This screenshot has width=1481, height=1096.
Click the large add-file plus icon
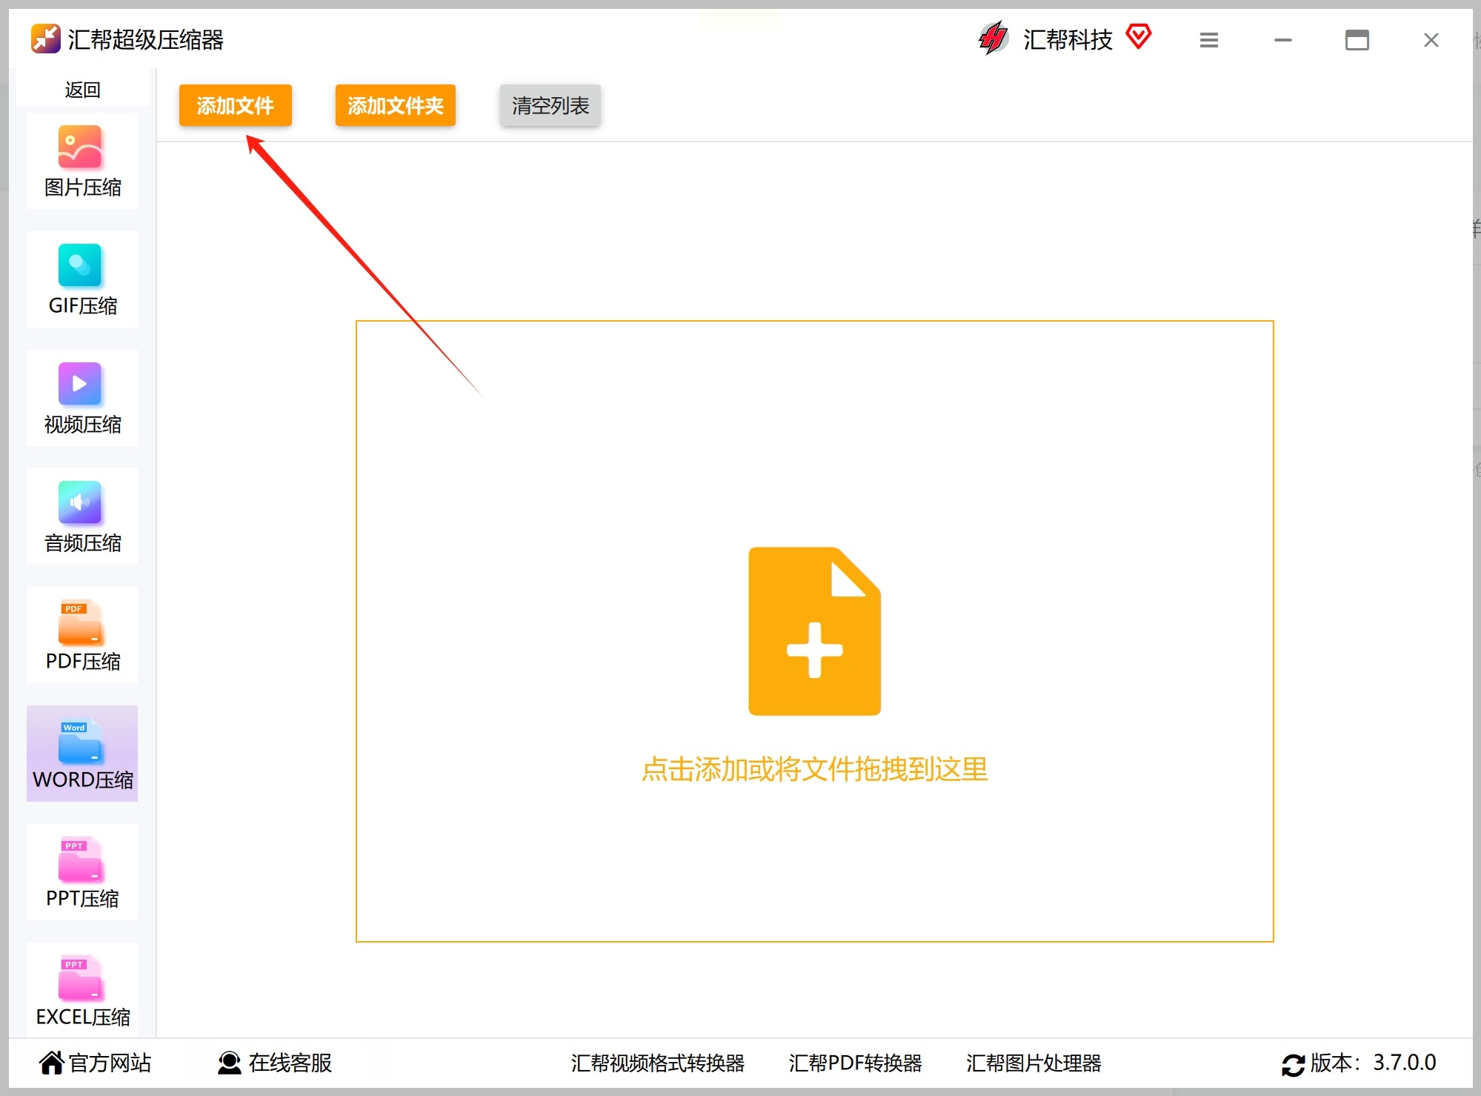(814, 631)
